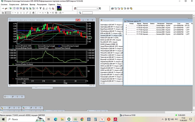Click the Инструмент column header in trades table
Viewport: 195px width, 122px height.
coord(161,23)
